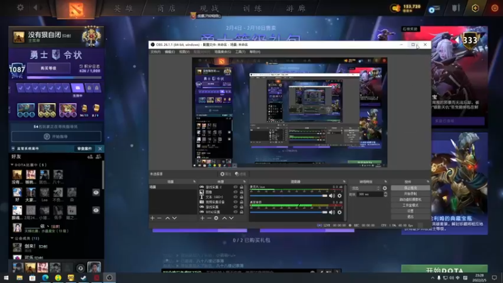503x283 pixels.
Task: Adjust the desktop audio volume slider
Action: [289, 212]
